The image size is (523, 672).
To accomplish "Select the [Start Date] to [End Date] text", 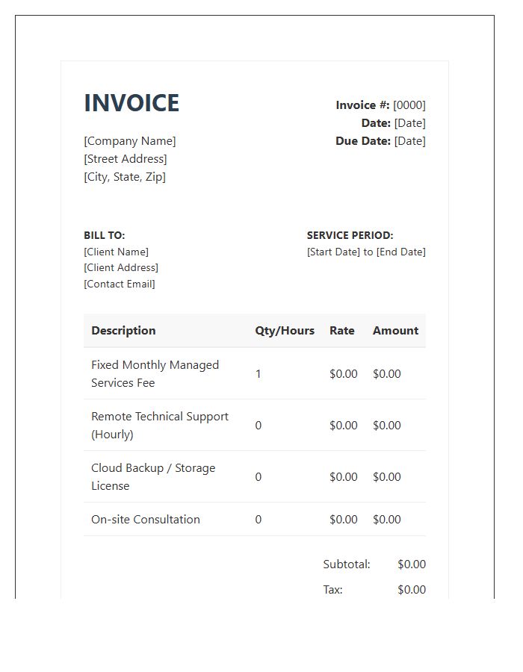I will click(366, 252).
